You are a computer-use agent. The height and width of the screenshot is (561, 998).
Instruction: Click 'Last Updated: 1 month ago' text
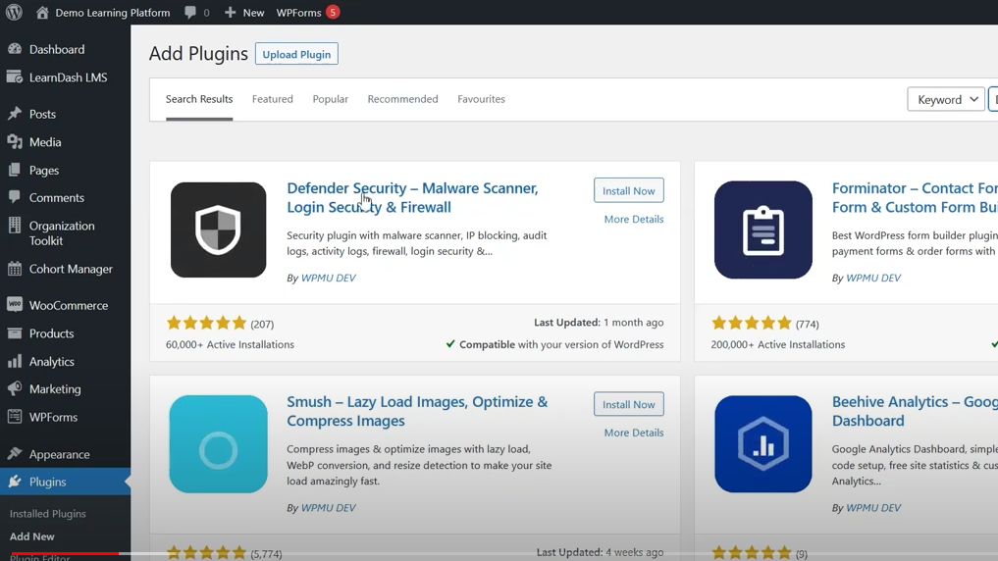(x=599, y=323)
